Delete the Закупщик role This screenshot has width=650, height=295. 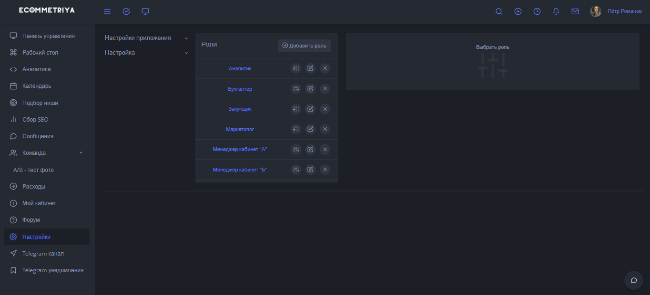pos(325,109)
